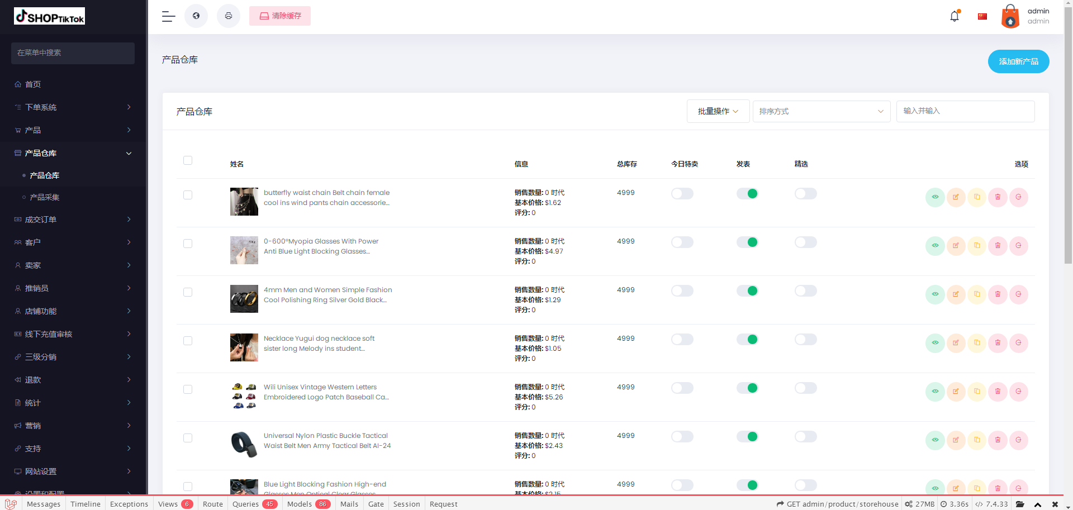Open 产品采集 in the sidebar

pyautogui.click(x=45, y=197)
